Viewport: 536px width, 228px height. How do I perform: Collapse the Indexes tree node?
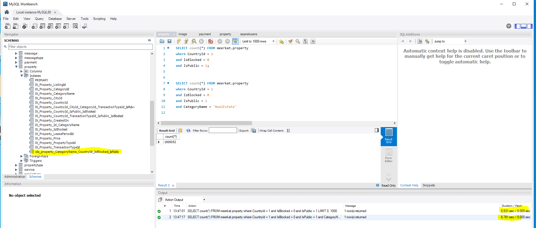[22, 76]
